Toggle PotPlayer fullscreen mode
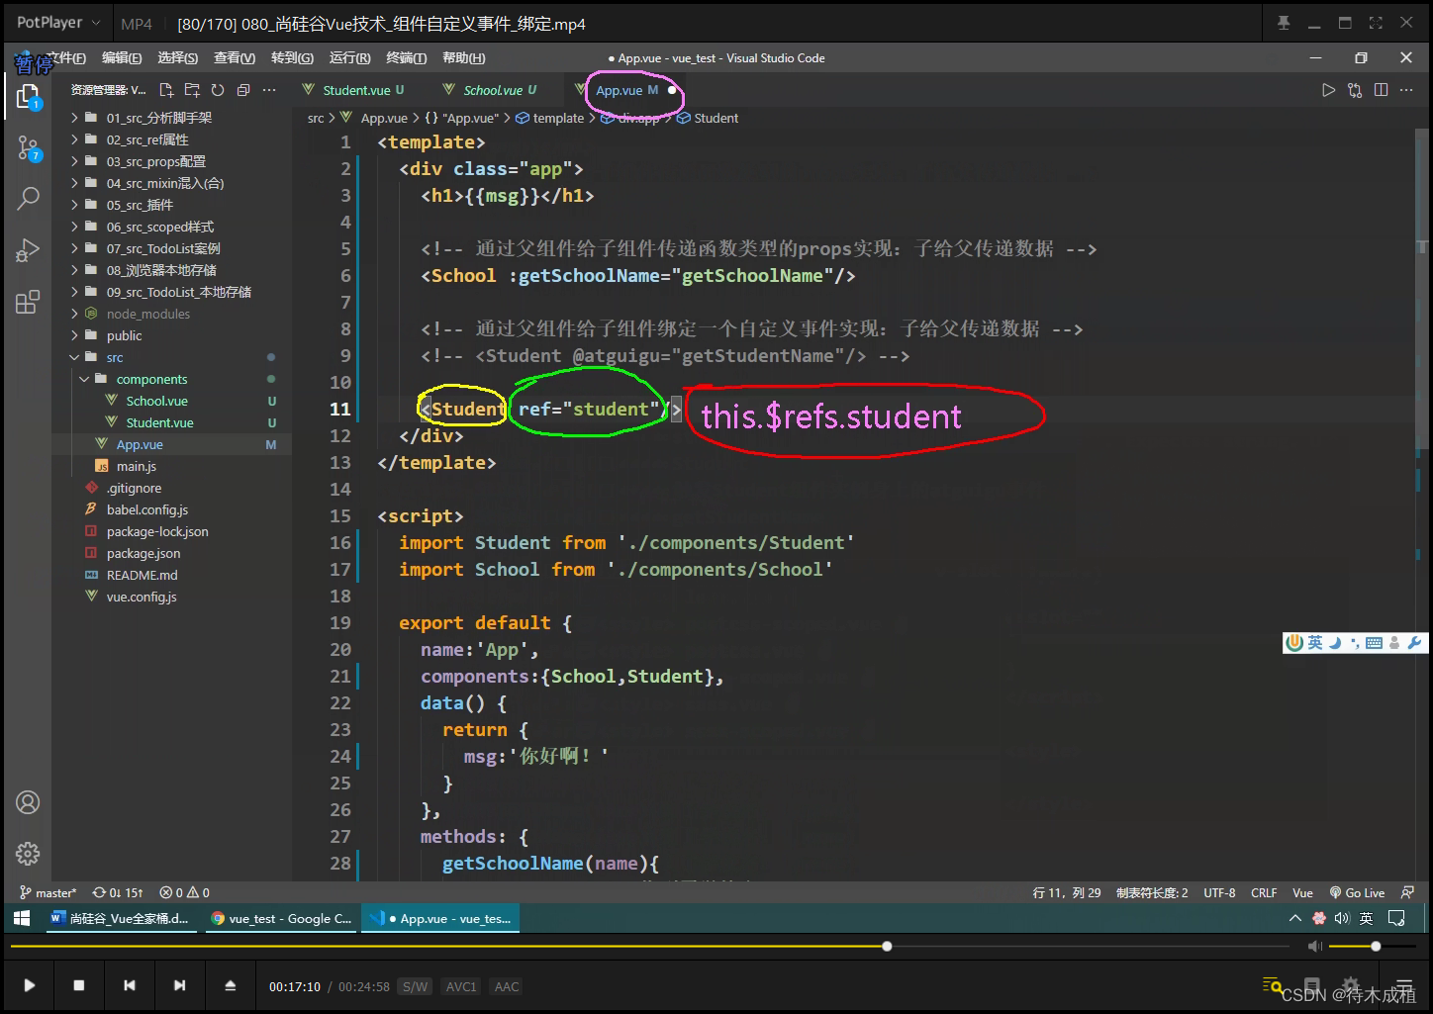Image resolution: width=1433 pixels, height=1014 pixels. tap(1376, 23)
